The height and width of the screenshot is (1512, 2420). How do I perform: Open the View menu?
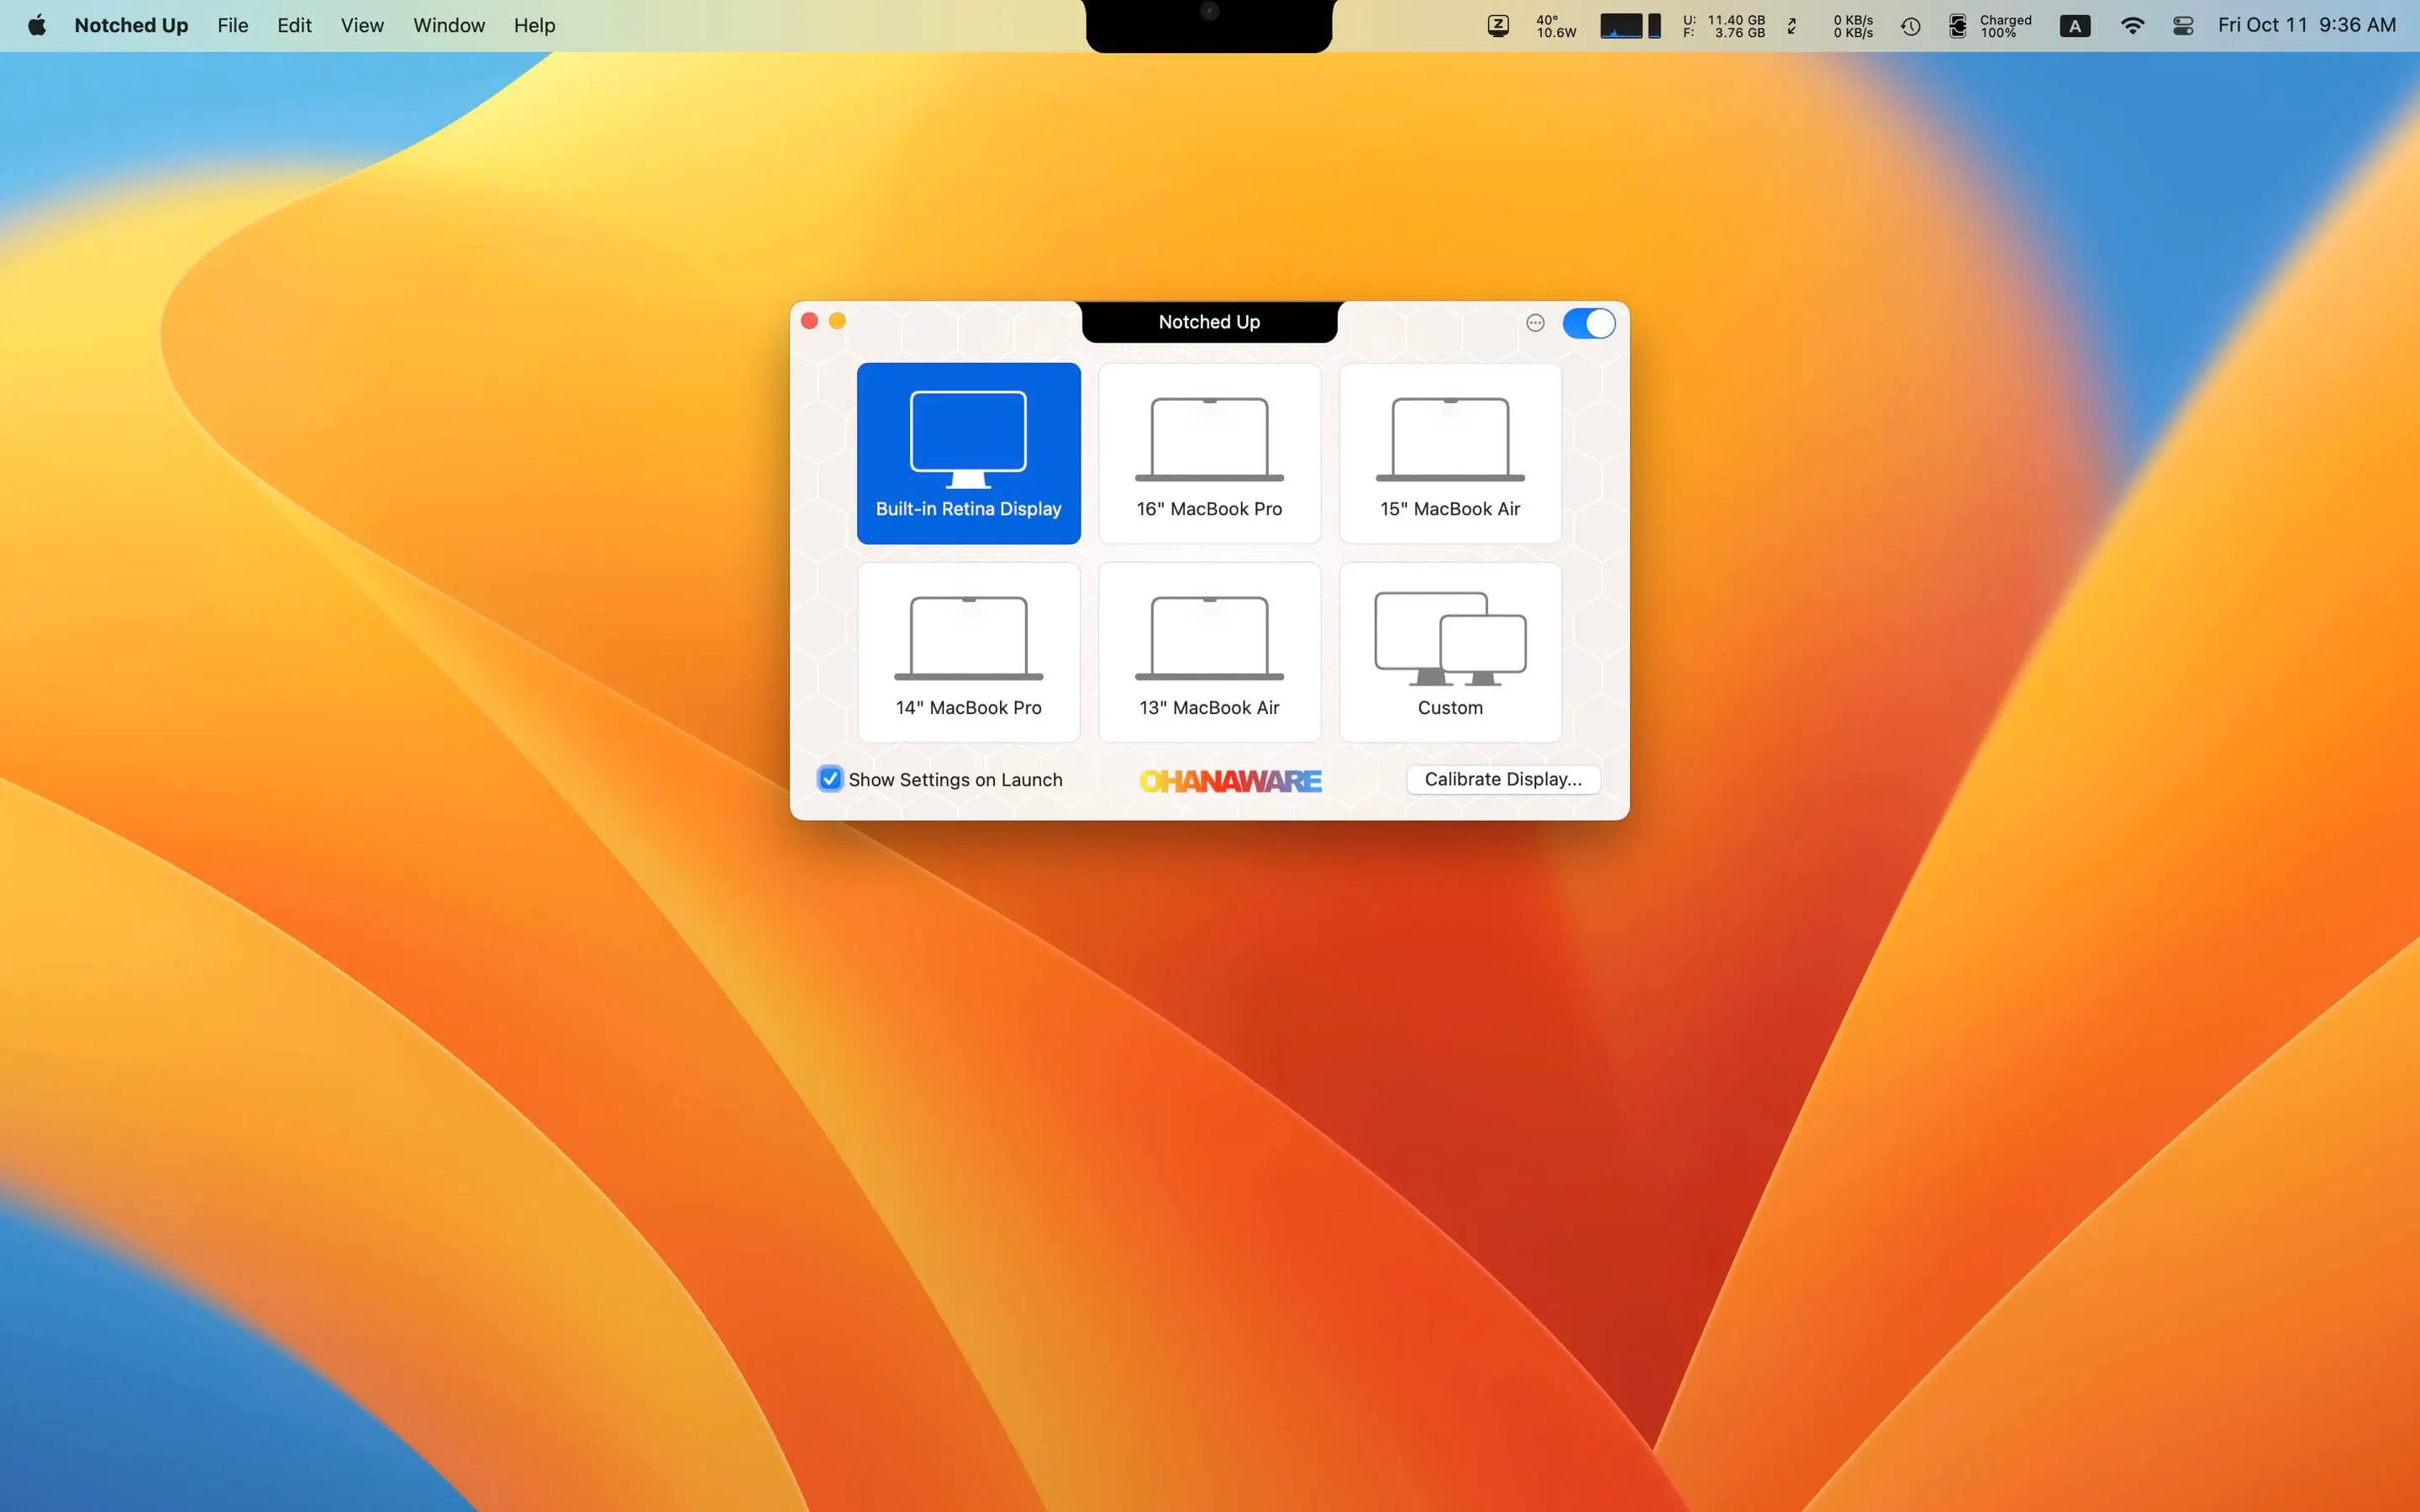click(x=361, y=26)
